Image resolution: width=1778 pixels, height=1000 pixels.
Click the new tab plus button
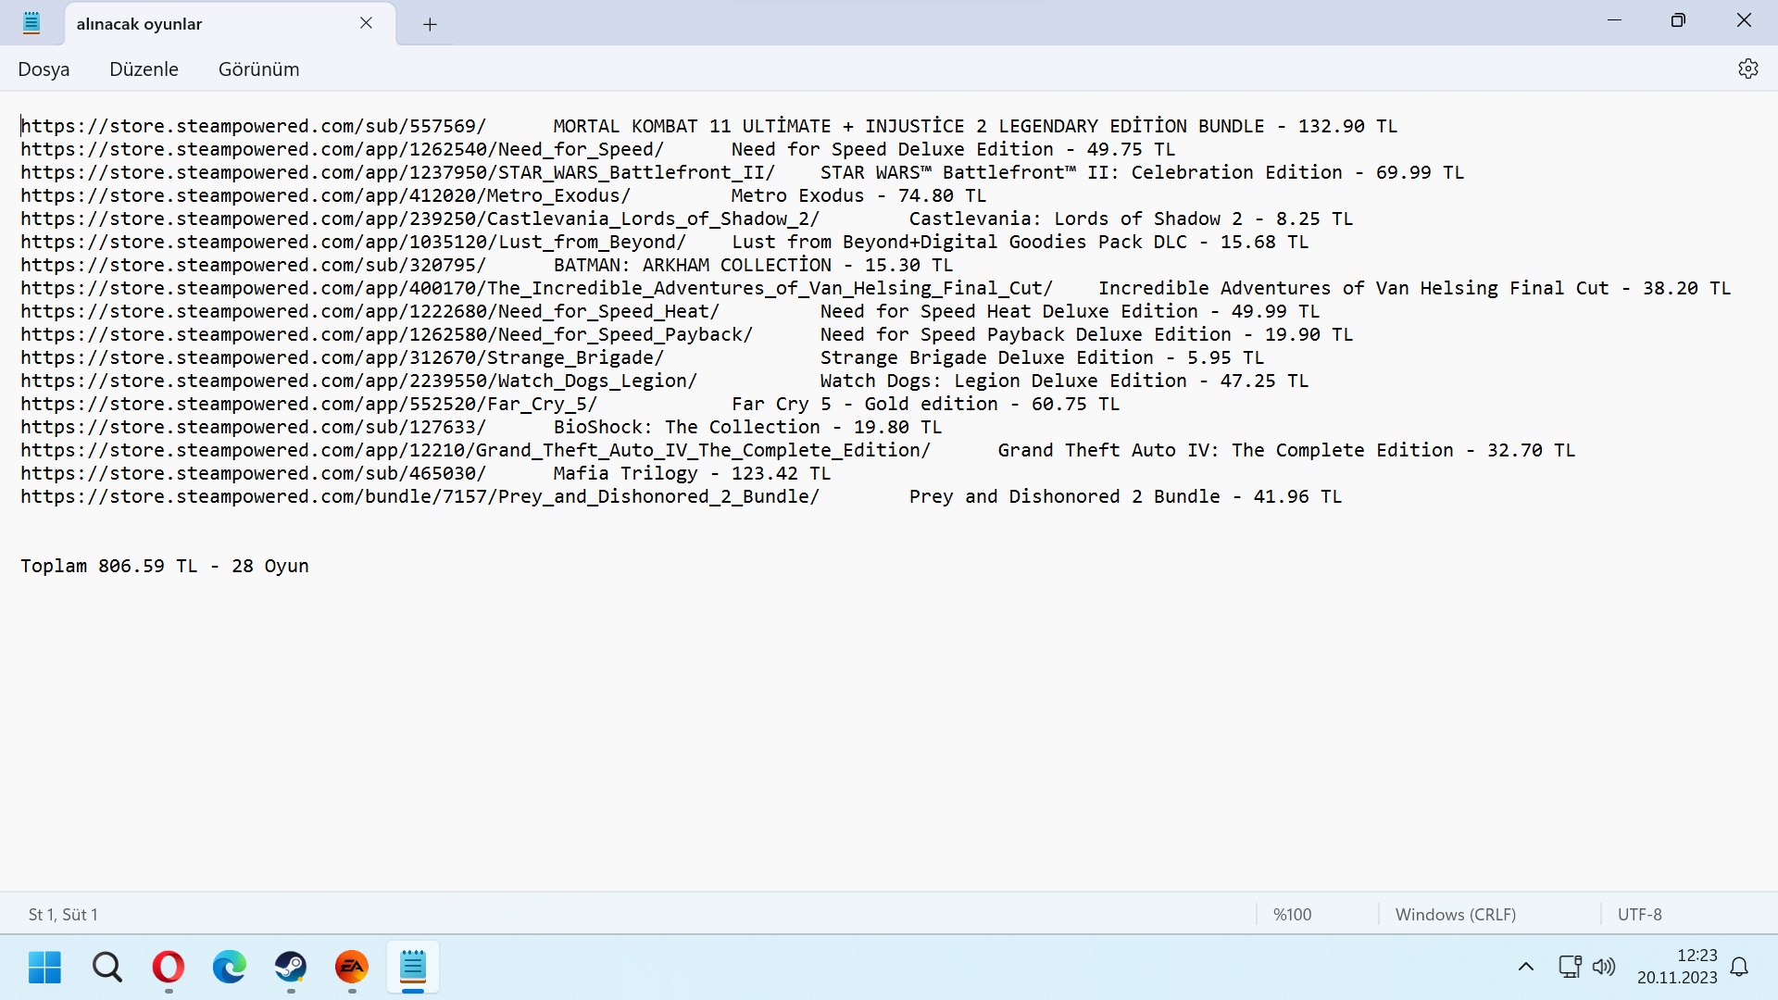pos(430,22)
